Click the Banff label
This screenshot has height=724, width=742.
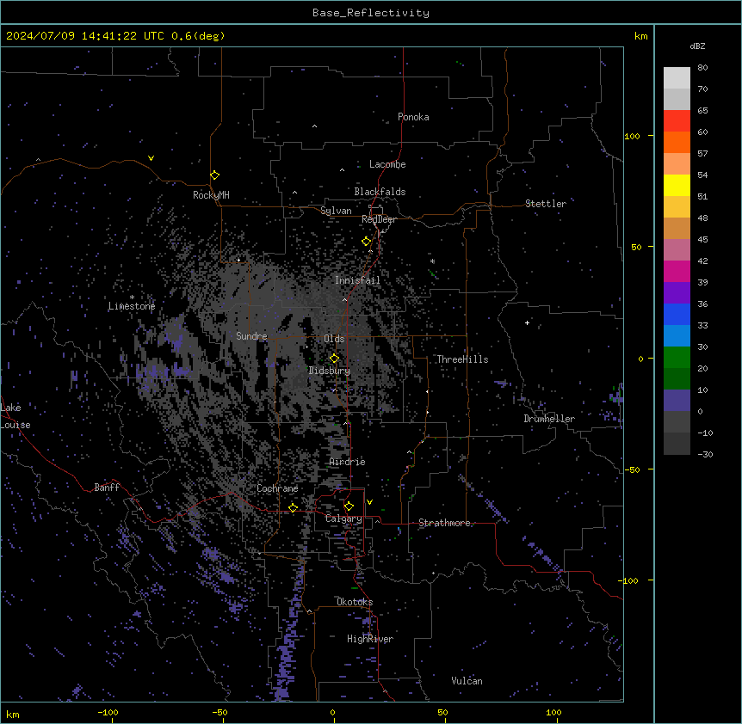pyautogui.click(x=107, y=488)
